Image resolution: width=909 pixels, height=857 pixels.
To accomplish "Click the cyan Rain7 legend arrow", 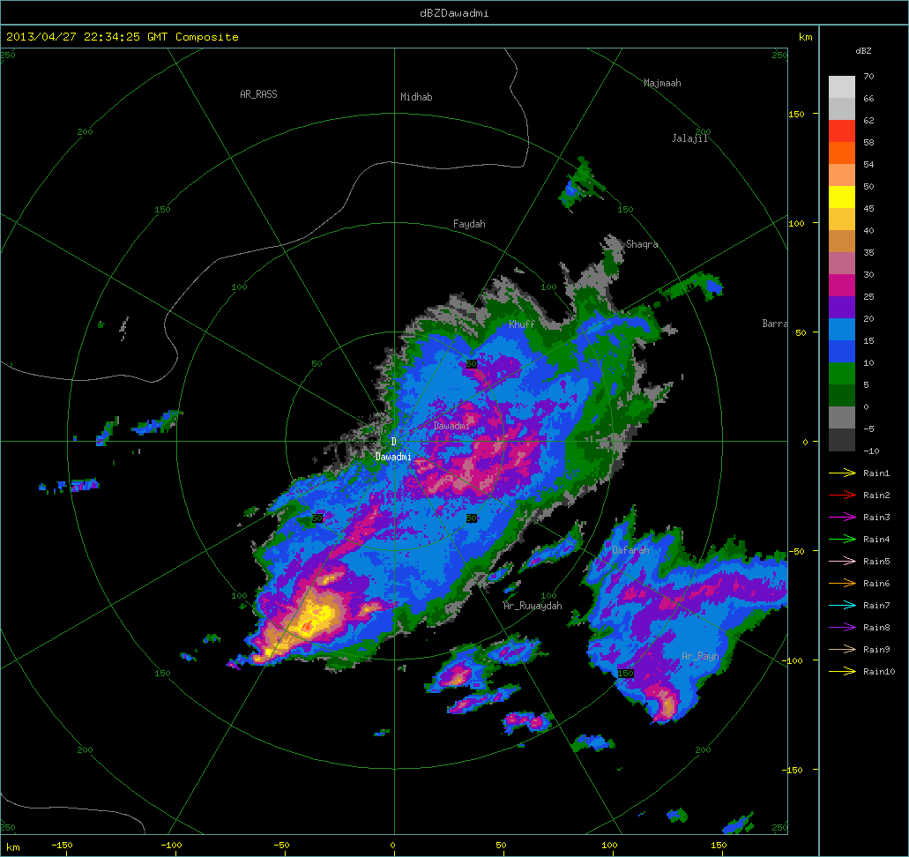I will coord(842,606).
